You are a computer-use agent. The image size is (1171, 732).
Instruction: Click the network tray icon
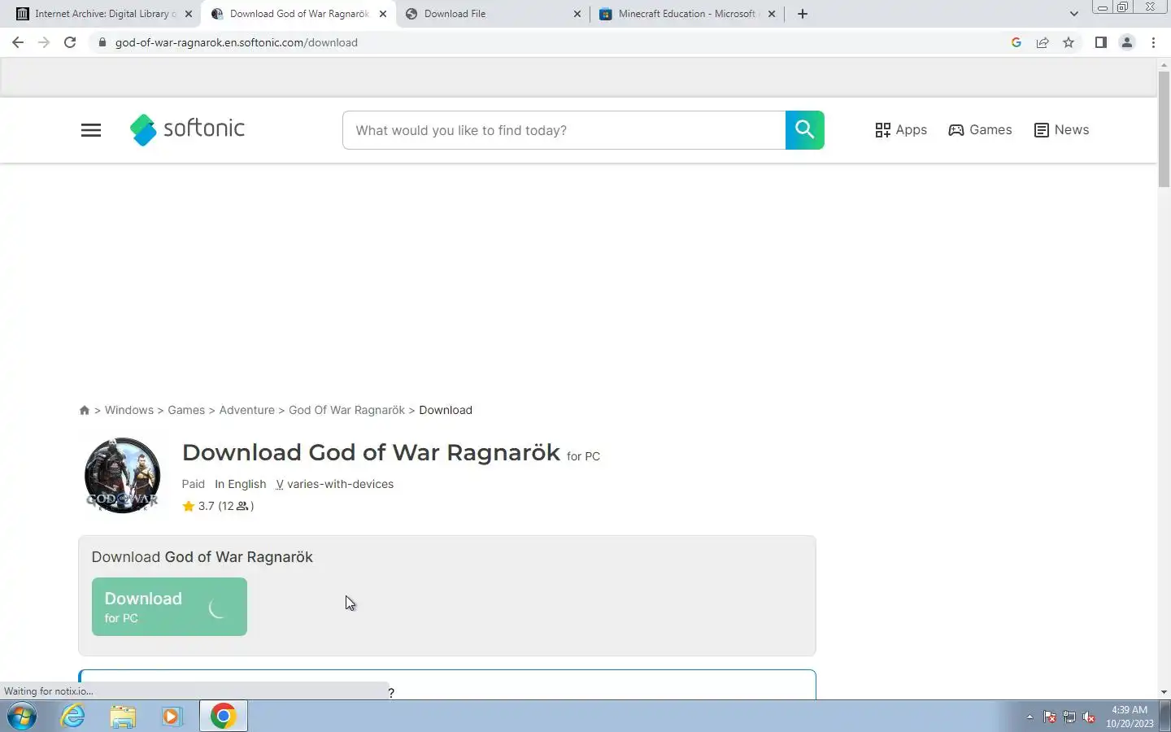1069,717
